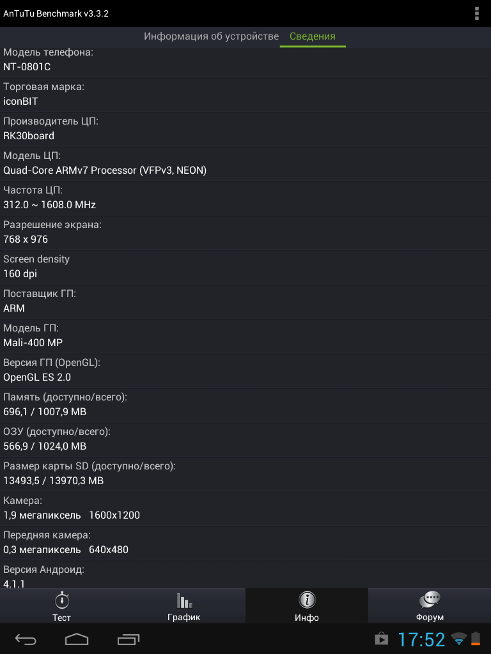
Task: Open the three-dot overflow menu
Action: (476, 13)
